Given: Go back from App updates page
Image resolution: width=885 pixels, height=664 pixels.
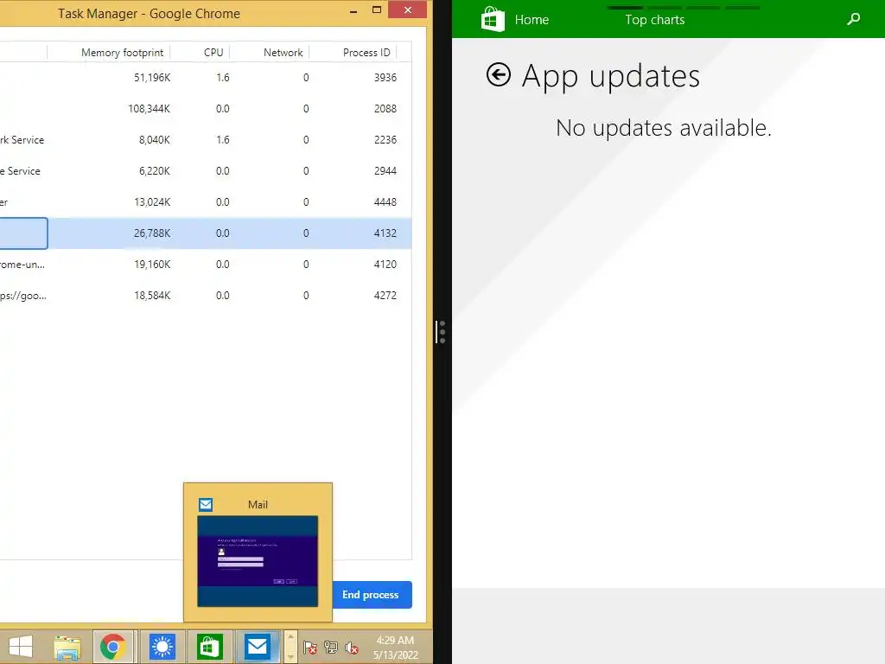Looking at the screenshot, I should (x=499, y=74).
